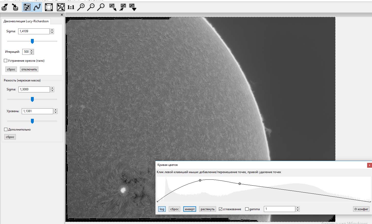The height and width of the screenshot is (224, 372).
Task: Click the select-and-process-area icon
Action: [49, 7]
